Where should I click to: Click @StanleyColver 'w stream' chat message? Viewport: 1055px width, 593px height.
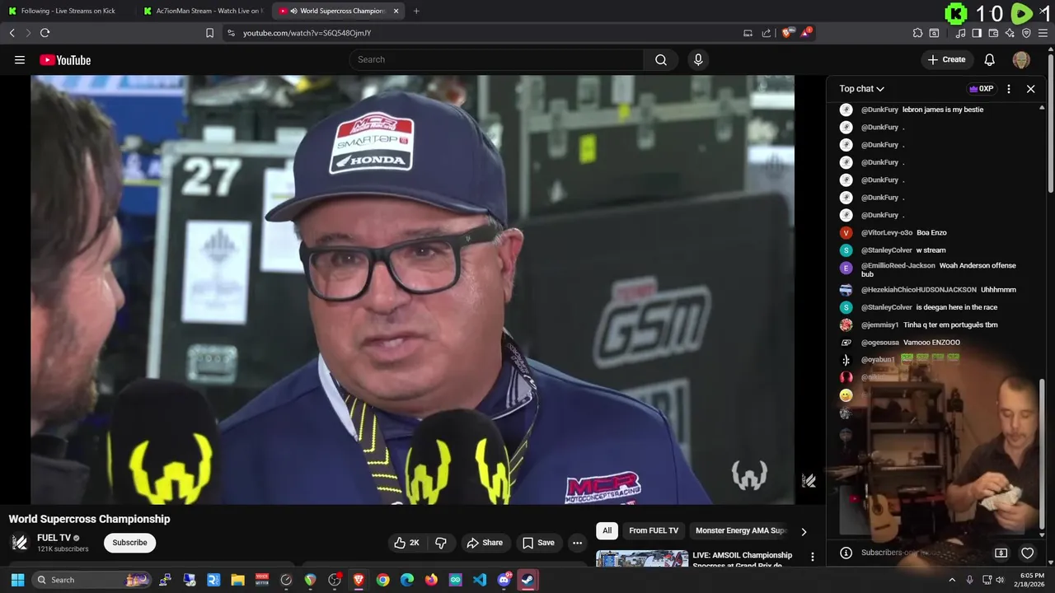point(935,250)
